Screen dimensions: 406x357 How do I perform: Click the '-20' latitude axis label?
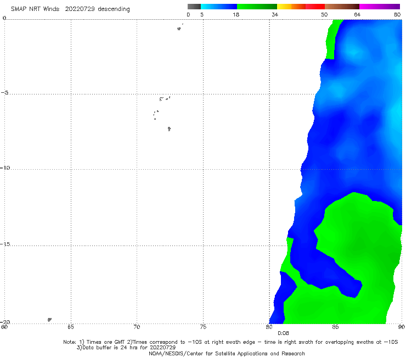tap(5, 322)
